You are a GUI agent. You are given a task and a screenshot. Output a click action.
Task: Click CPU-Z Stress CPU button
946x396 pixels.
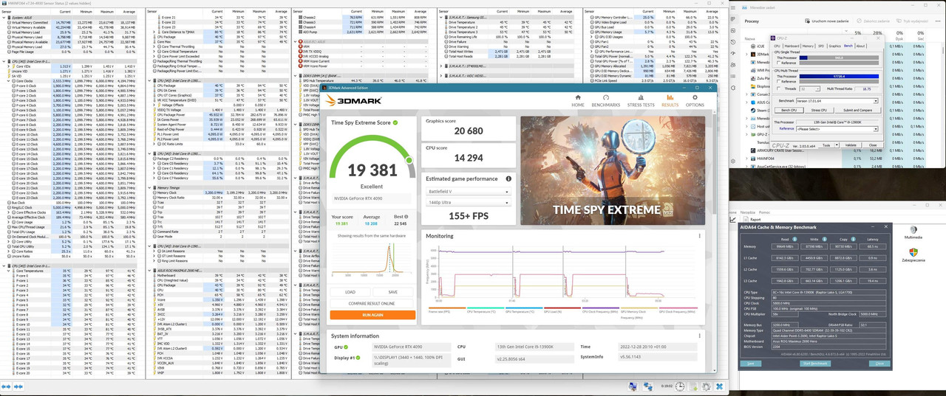pos(820,110)
